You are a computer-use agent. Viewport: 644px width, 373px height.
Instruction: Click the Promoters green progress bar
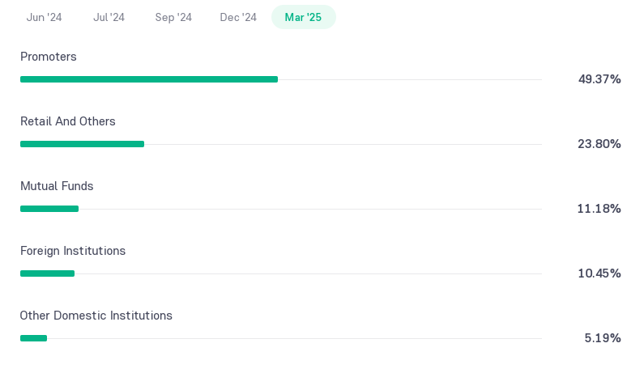[x=149, y=79]
